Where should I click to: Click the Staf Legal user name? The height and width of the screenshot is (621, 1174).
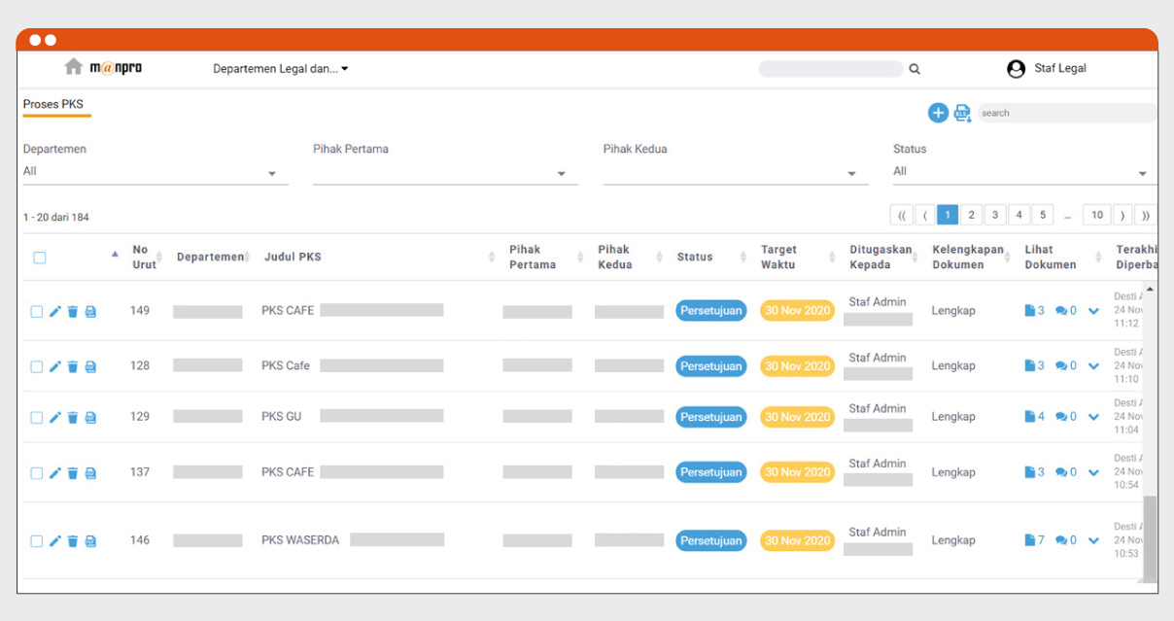(x=1060, y=69)
